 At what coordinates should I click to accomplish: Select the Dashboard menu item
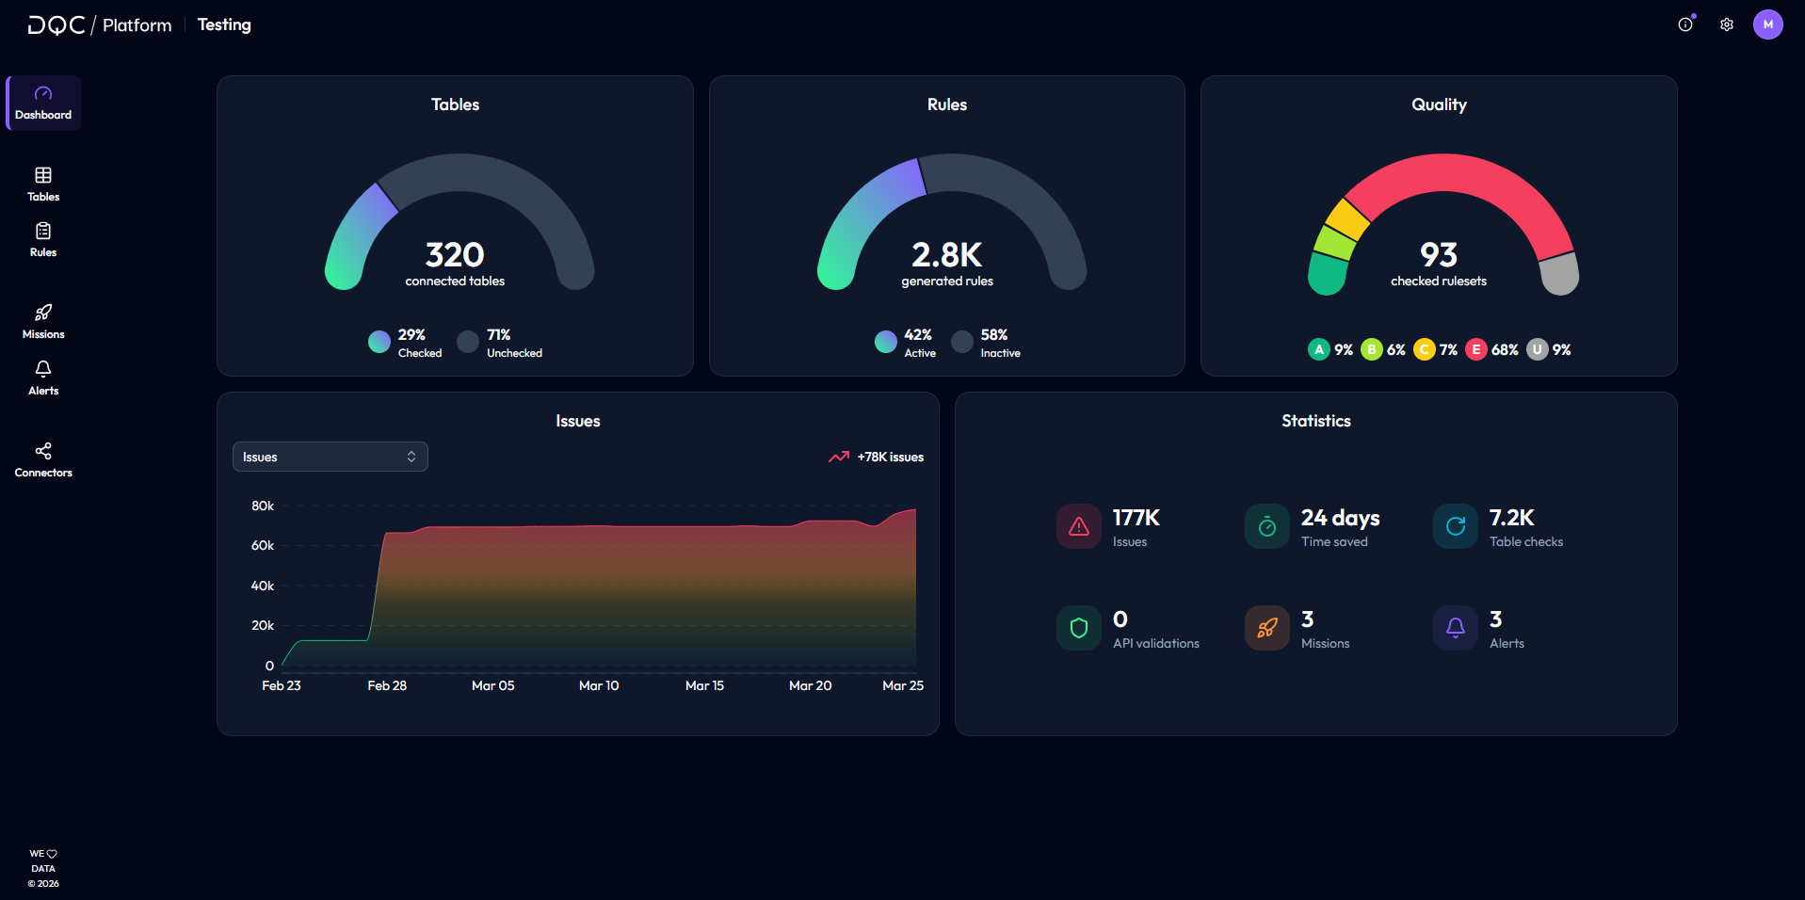click(x=43, y=104)
